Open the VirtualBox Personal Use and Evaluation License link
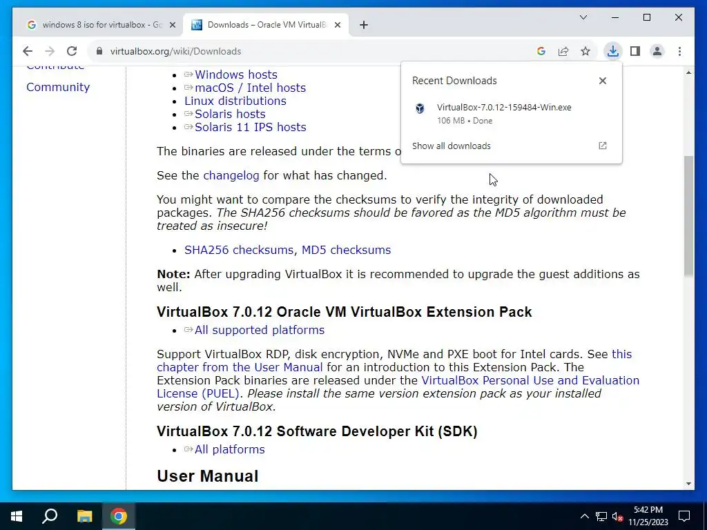The width and height of the screenshot is (707, 530). coord(530,380)
